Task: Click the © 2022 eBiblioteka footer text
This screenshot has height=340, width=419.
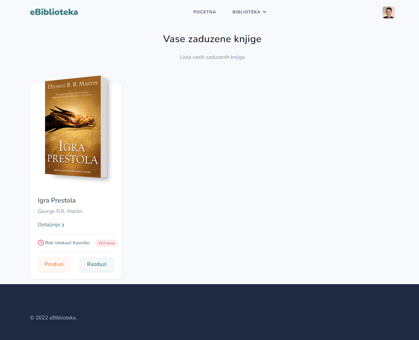Action: (53, 318)
